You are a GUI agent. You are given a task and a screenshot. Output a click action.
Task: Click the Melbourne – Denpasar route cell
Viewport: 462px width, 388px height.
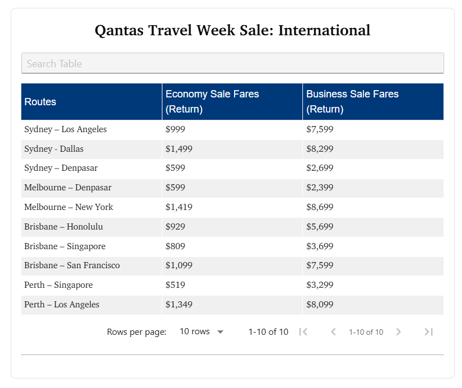68,188
